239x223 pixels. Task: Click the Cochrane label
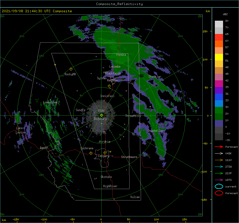(87, 148)
